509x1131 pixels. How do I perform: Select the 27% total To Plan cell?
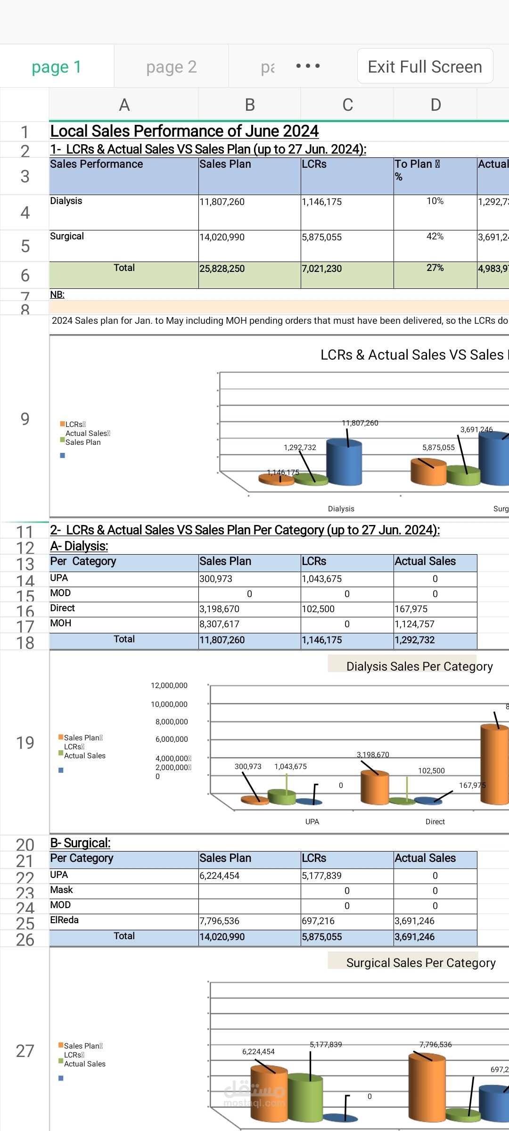(x=435, y=275)
